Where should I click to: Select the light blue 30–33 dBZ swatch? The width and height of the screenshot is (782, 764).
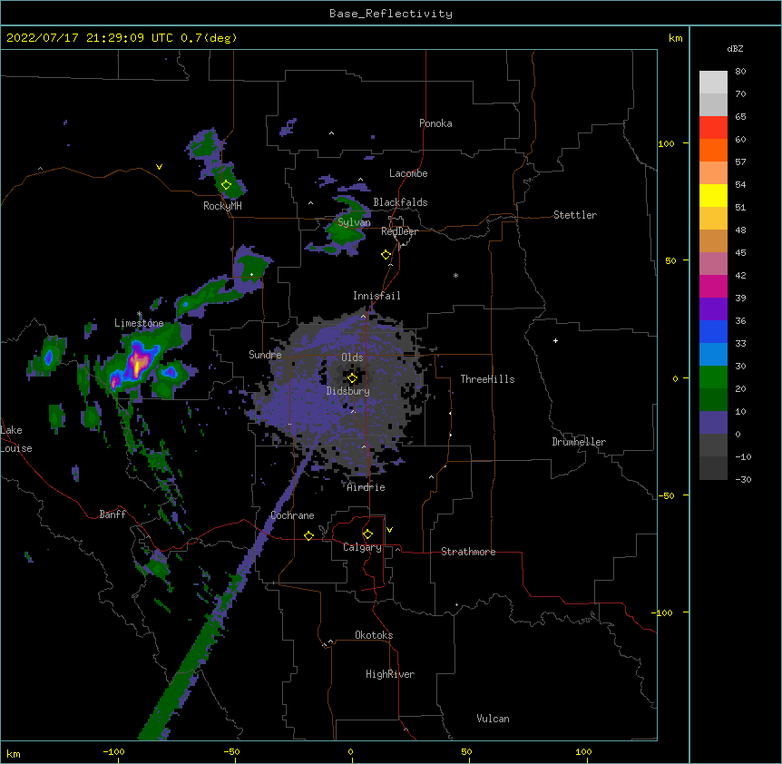pos(713,355)
